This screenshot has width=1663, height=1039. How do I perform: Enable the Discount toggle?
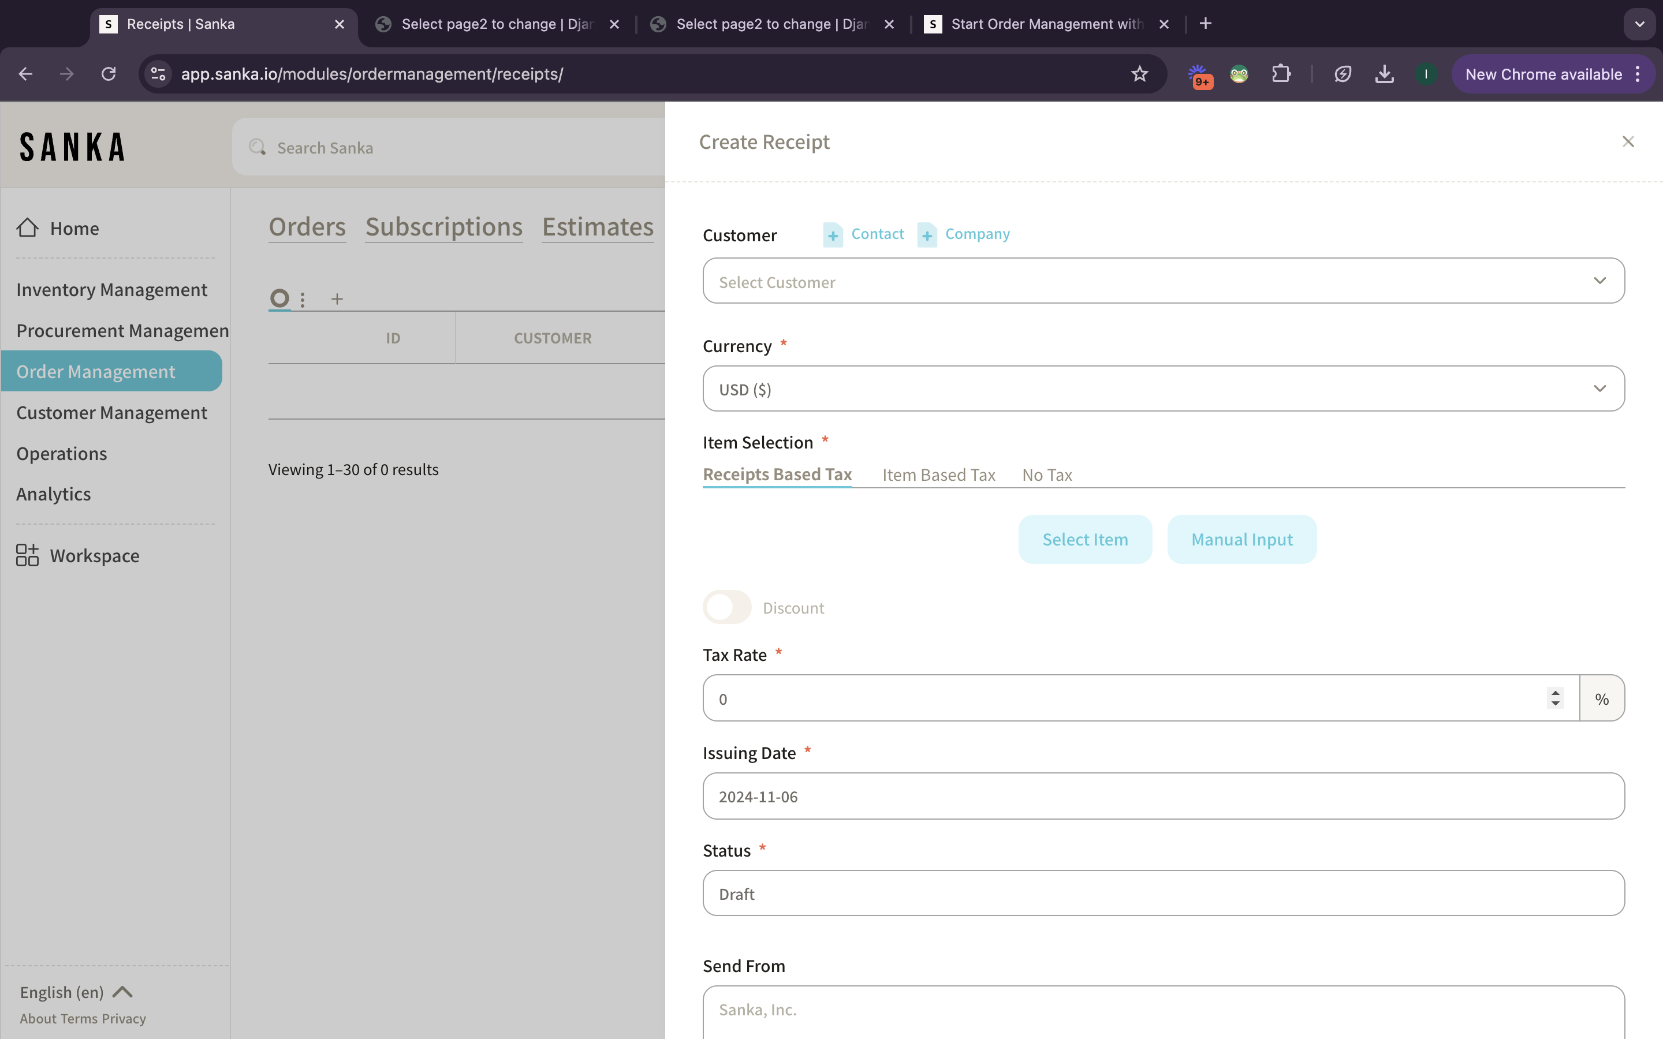pyautogui.click(x=726, y=607)
